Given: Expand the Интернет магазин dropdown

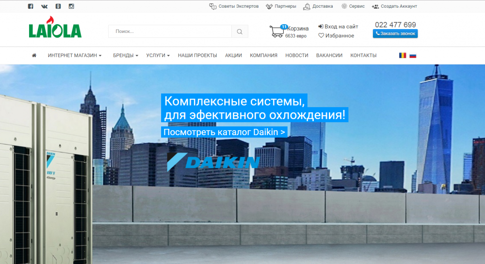Looking at the screenshot, I should click(75, 55).
